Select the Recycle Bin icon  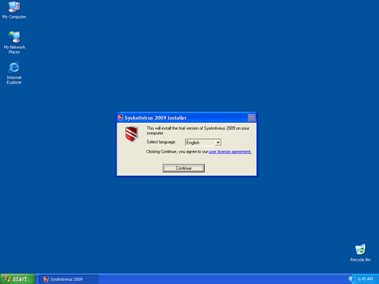pos(360,249)
